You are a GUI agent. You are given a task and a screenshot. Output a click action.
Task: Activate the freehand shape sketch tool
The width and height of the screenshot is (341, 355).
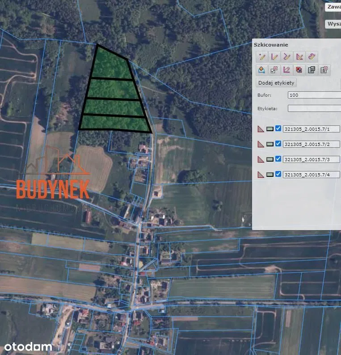pyautogui.click(x=312, y=56)
